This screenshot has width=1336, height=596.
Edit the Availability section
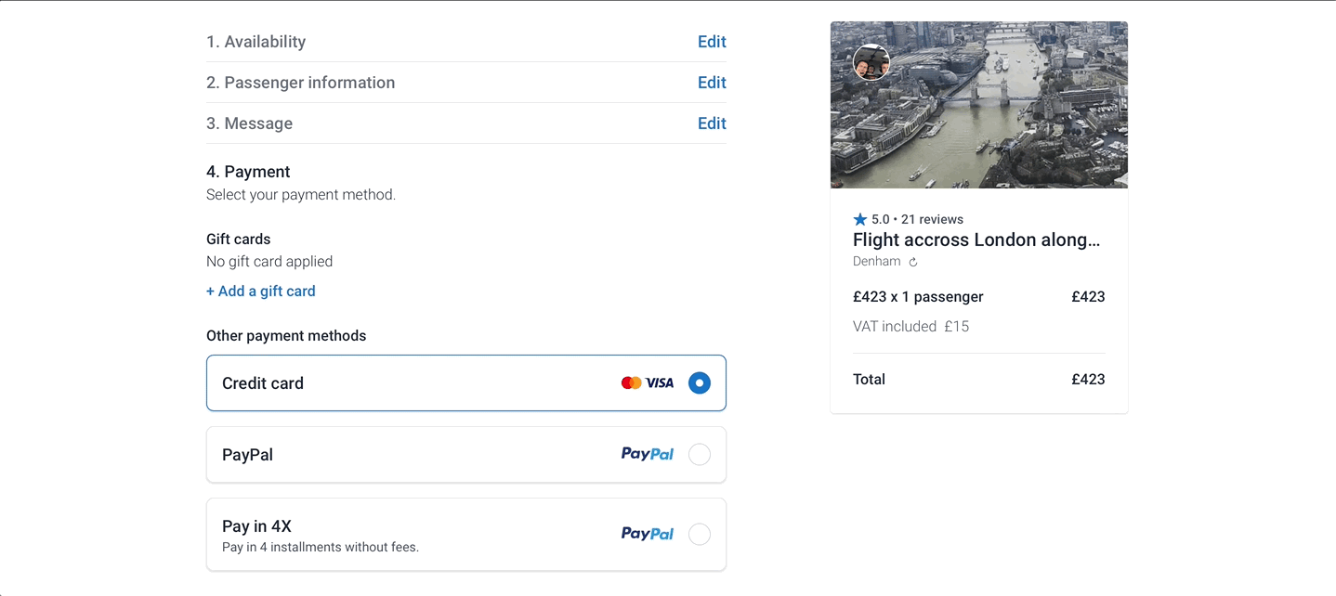[x=712, y=42]
